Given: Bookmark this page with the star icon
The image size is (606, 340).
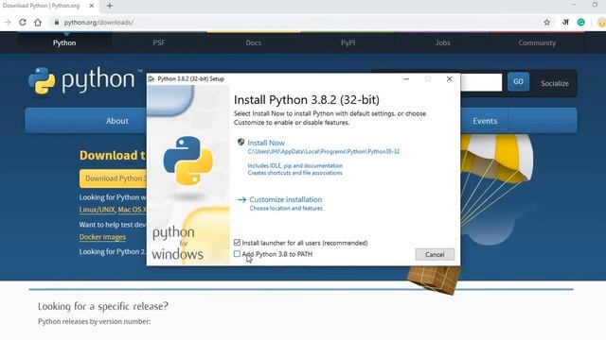Looking at the screenshot, I should 546,23.
